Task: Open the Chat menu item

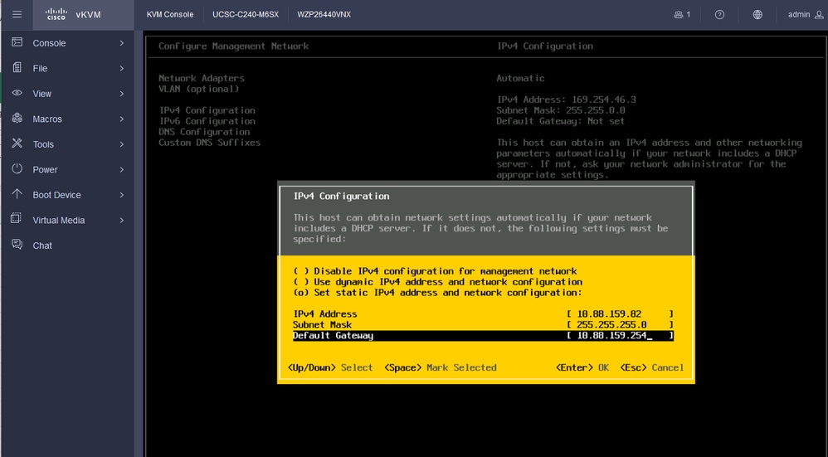Action: tap(67, 246)
